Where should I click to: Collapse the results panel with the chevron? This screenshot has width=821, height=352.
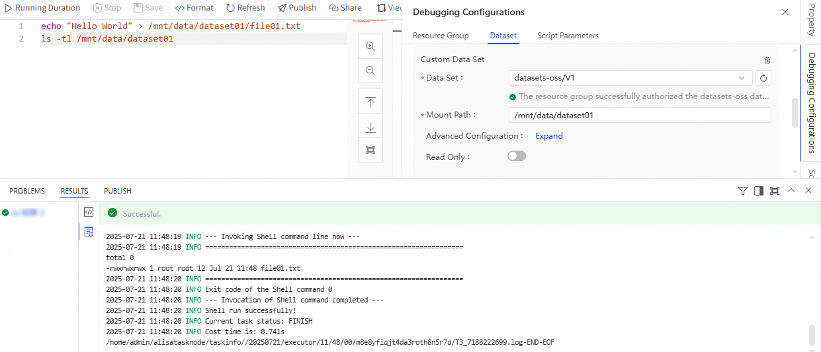(791, 191)
